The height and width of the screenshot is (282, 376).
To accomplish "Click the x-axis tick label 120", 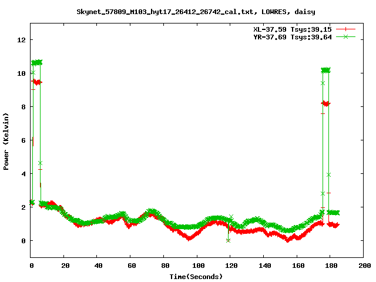I will pyautogui.click(x=231, y=266).
